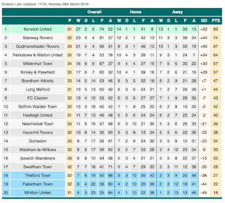The height and width of the screenshot is (203, 225).
Task: Click Thetford Town's 88 goals against
Action: 110,176
